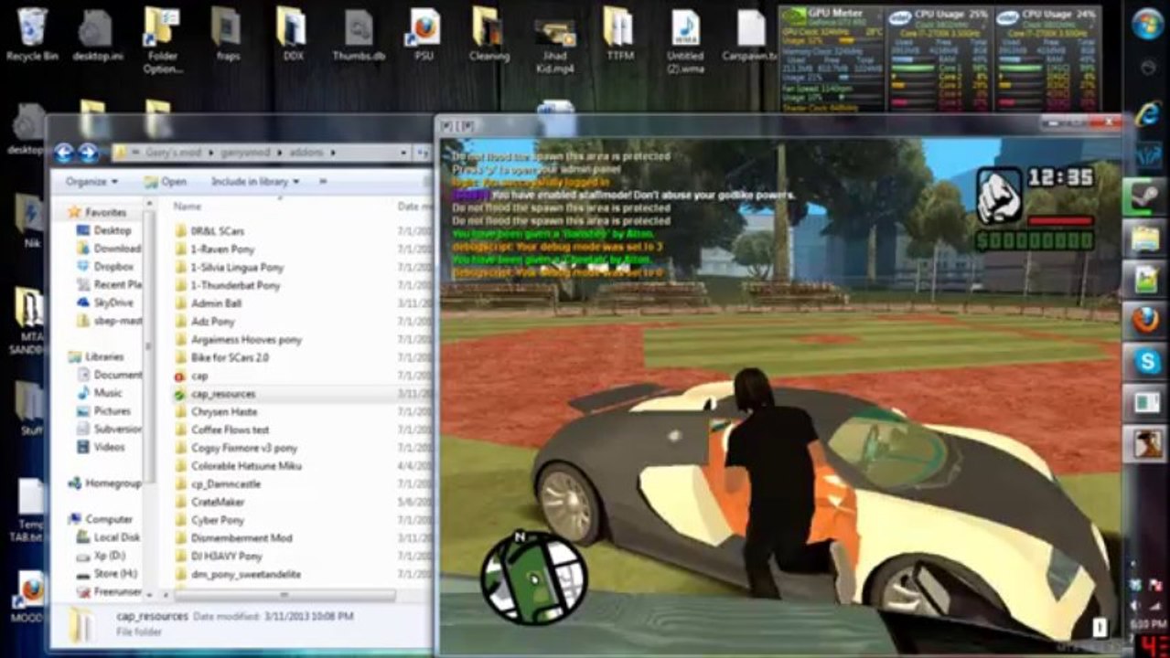Select the Bike for SCars 2.0 folder
The width and height of the screenshot is (1170, 658).
pos(221,358)
